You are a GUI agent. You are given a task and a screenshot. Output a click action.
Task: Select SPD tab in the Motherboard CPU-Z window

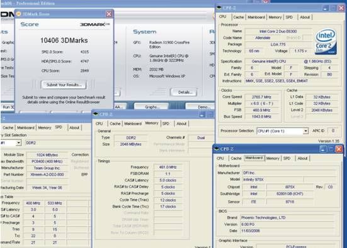(287, 158)
